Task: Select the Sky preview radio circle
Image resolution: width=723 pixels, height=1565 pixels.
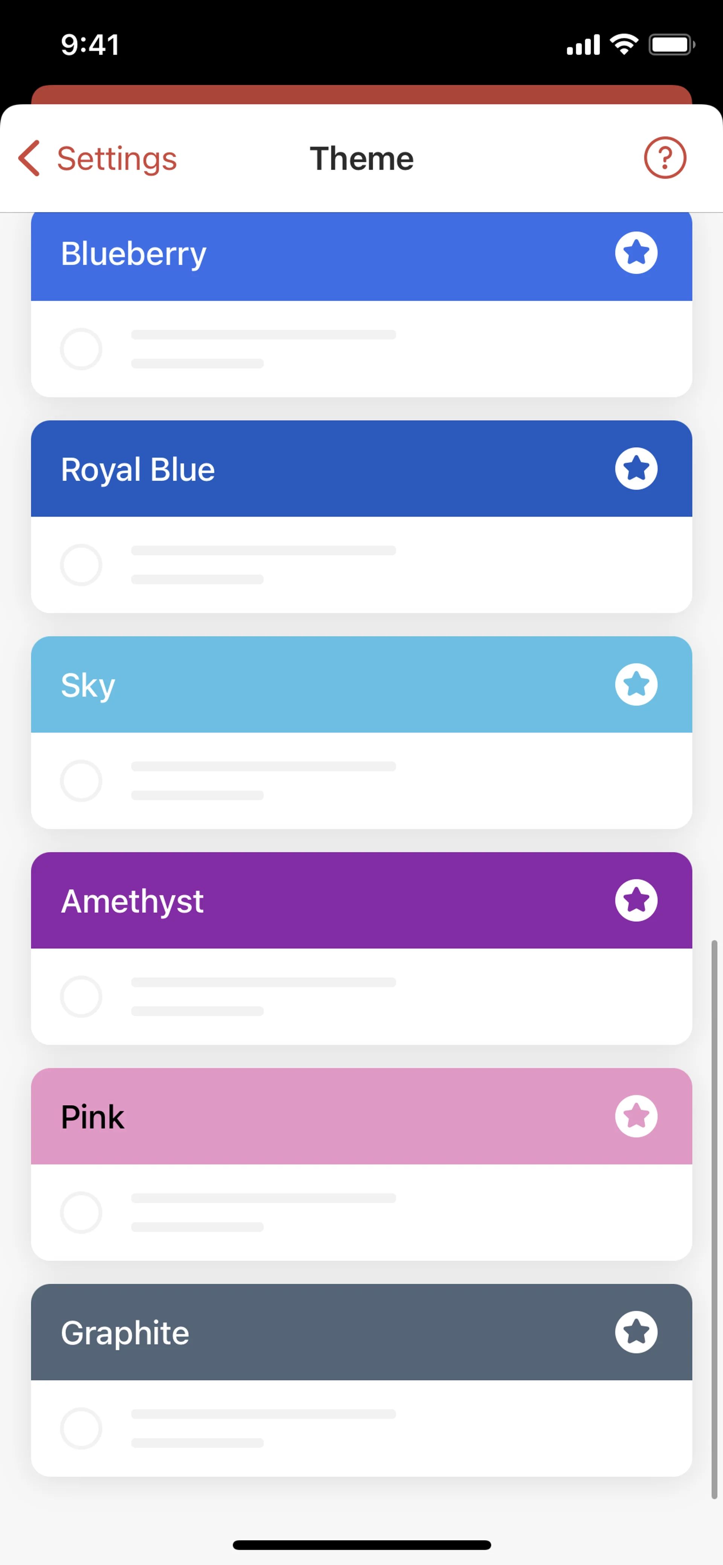Action: pos(81,781)
